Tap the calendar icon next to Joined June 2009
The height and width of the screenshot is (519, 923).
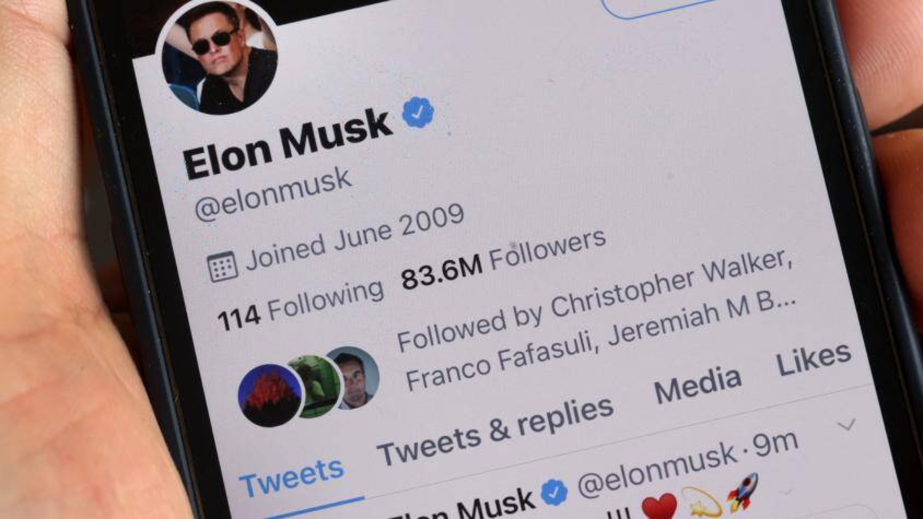222,266
